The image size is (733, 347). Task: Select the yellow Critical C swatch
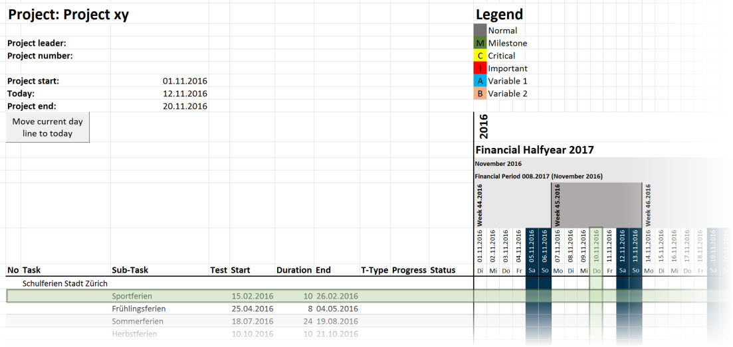click(x=480, y=56)
